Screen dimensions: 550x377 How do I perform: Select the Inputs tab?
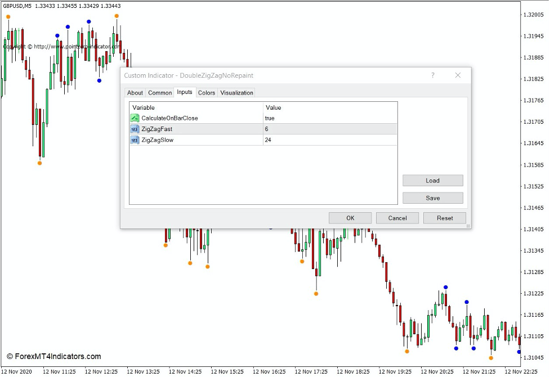[x=185, y=92]
